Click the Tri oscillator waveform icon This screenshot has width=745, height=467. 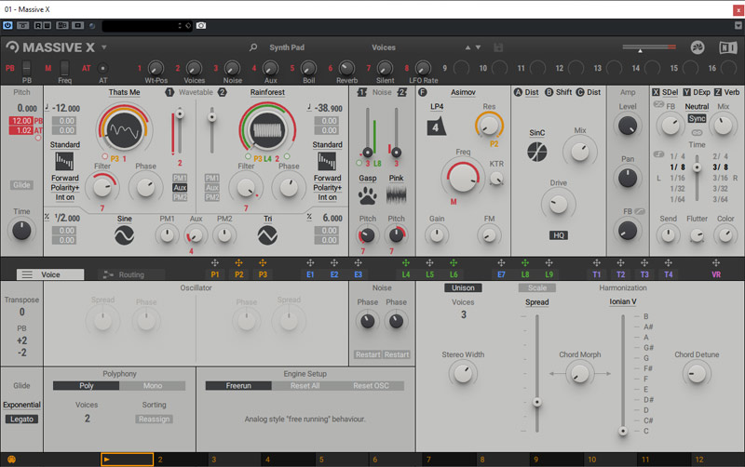pyautogui.click(x=268, y=236)
